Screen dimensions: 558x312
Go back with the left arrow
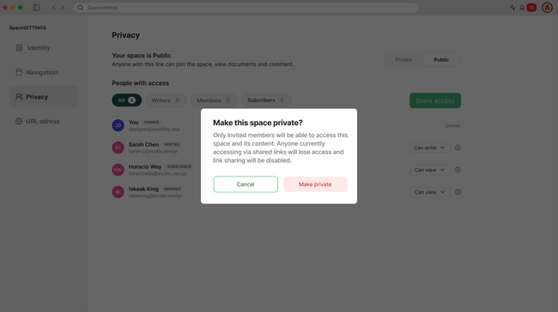pyautogui.click(x=54, y=8)
